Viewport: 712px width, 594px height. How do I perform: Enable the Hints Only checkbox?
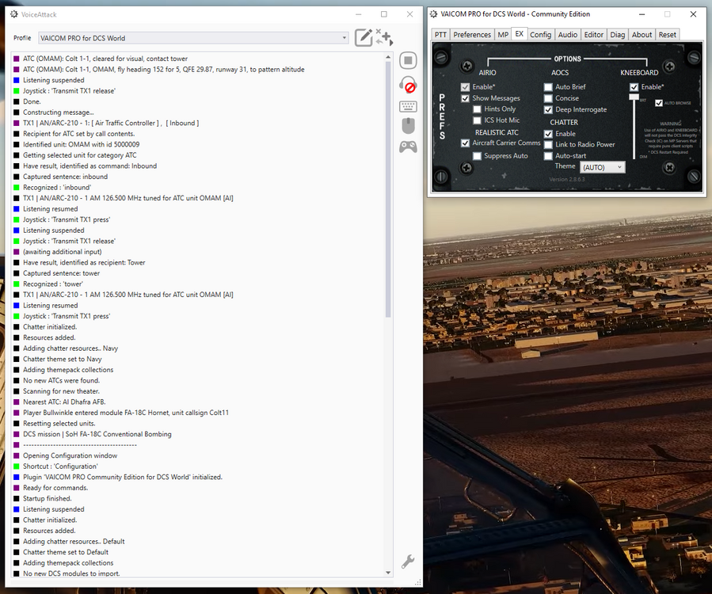[477, 109]
